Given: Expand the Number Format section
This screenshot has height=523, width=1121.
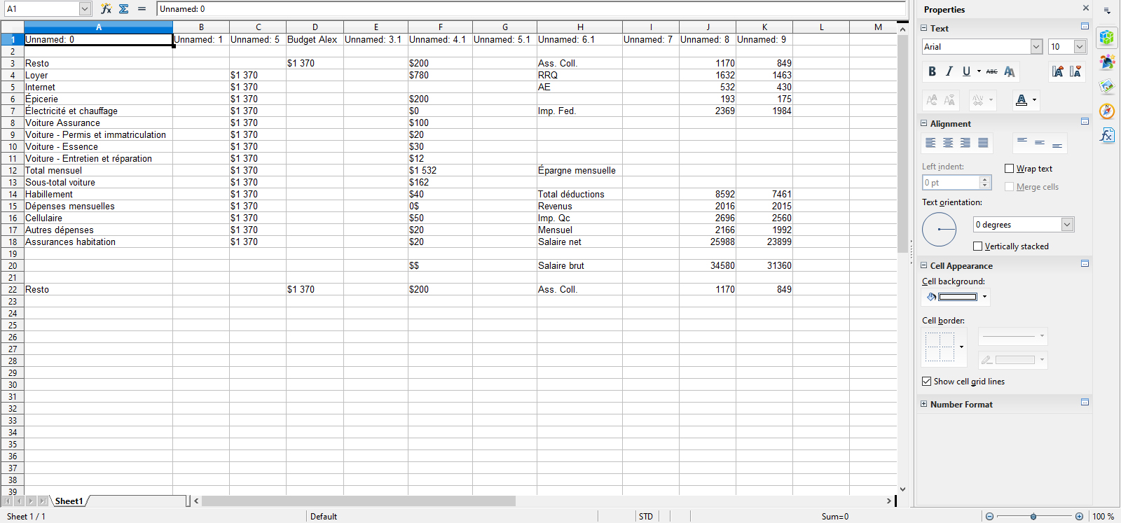Looking at the screenshot, I should 923,404.
